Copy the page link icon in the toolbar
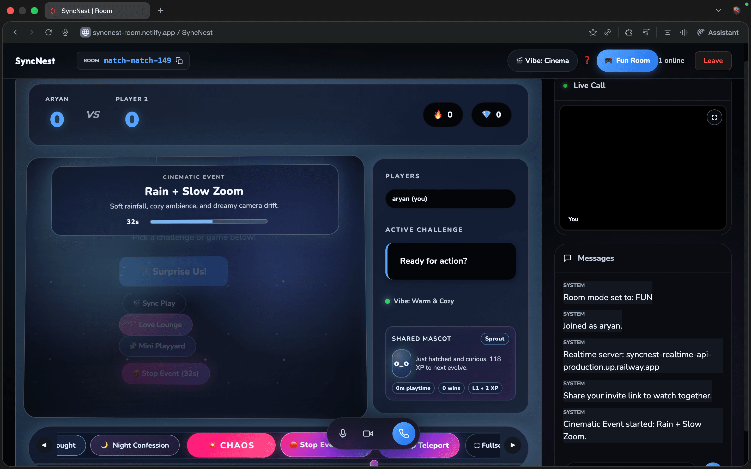The image size is (751, 469). (x=608, y=32)
